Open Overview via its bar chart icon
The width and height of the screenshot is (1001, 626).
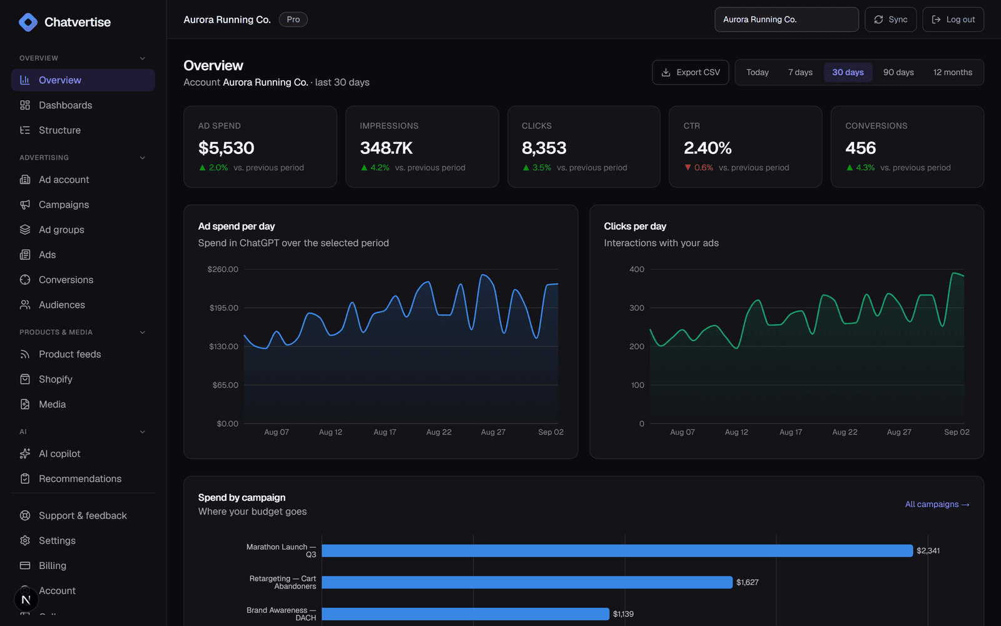coord(25,80)
